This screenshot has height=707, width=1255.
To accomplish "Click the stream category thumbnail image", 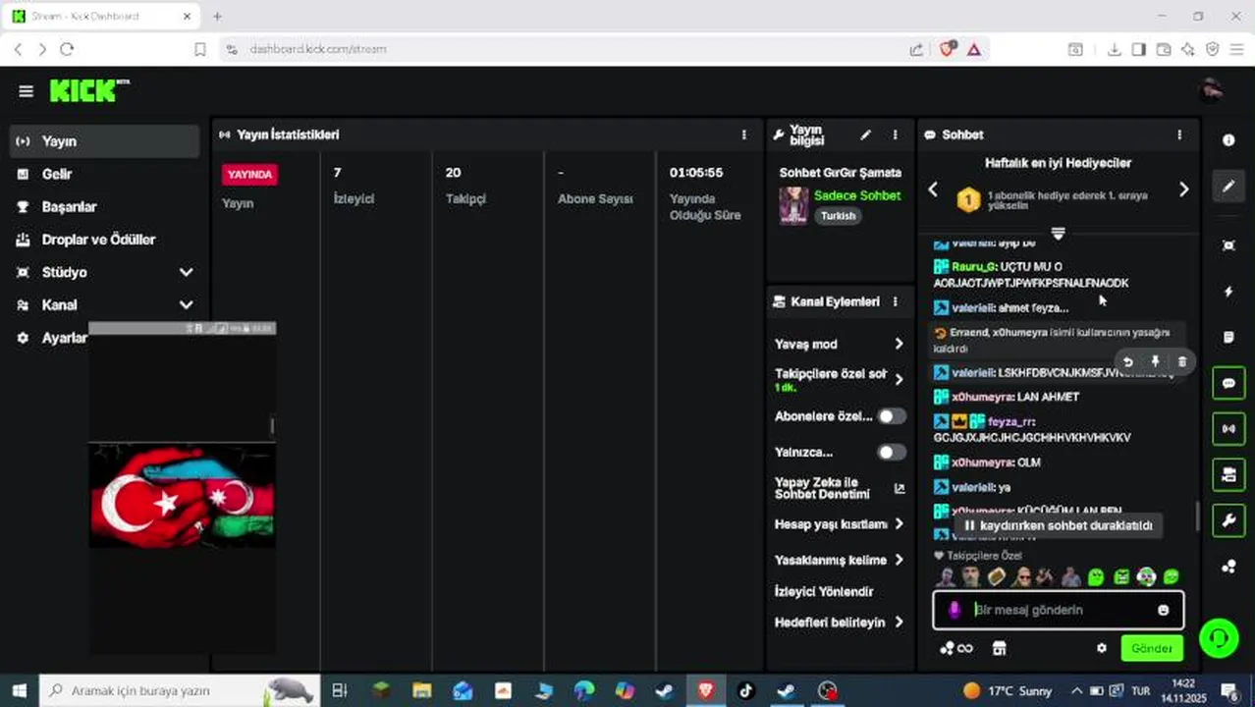I will pos(793,205).
